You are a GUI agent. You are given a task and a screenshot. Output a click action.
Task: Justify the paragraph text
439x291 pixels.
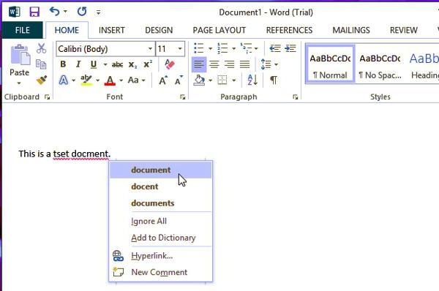point(244,64)
